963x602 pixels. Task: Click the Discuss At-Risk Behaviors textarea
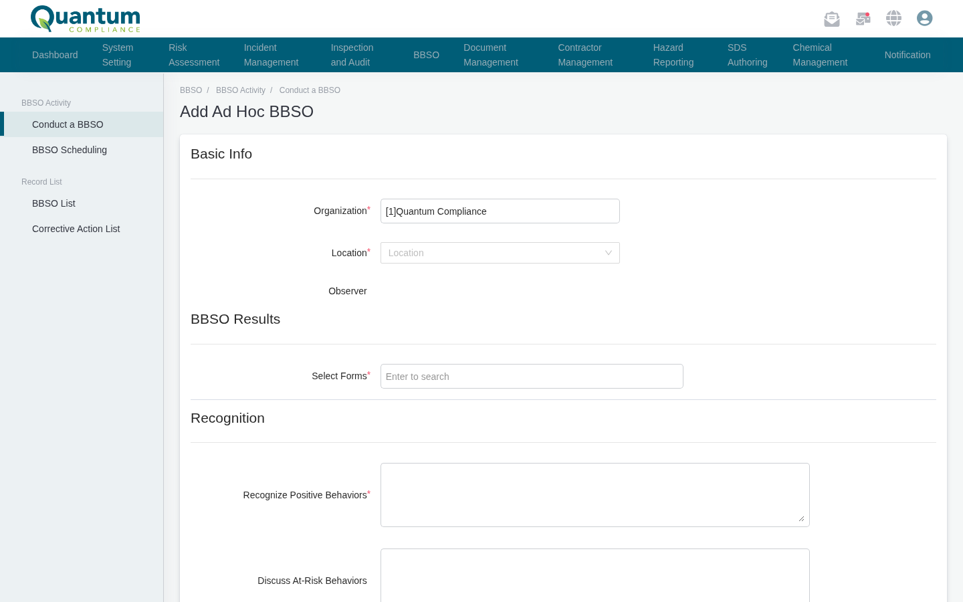pos(595,575)
